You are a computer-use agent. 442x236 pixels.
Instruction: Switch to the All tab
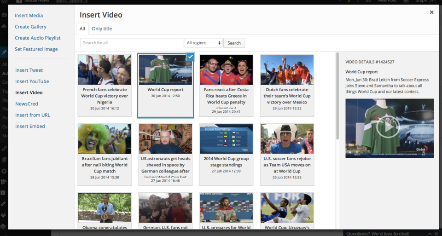tap(82, 29)
